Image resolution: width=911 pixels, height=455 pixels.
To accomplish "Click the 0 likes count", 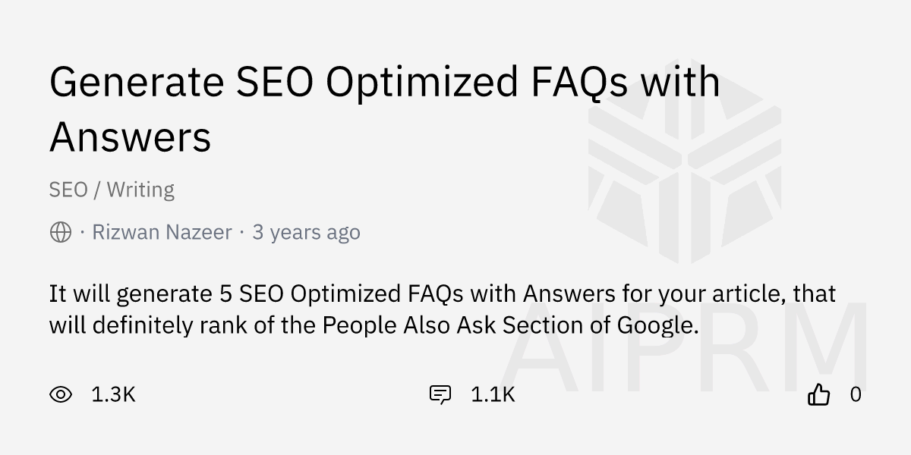I will 856,394.
